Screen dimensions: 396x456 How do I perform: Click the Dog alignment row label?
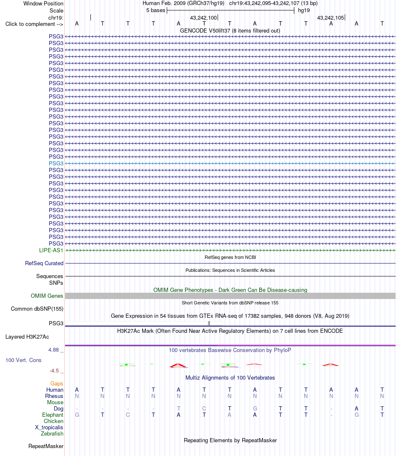(x=58, y=408)
